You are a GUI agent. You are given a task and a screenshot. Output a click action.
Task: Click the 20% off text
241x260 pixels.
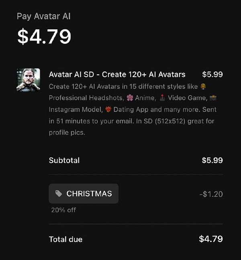[x=63, y=210]
